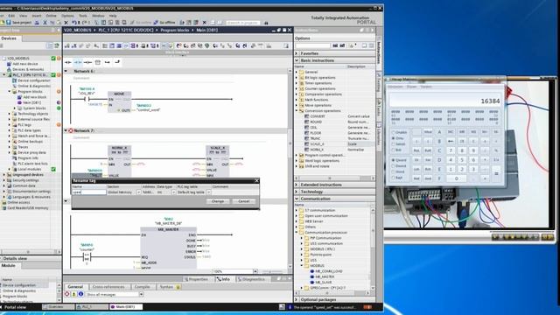Select the Hex radio button in Calculator
Image resolution: width=560 pixels, height=315 pixels.
[394, 132]
